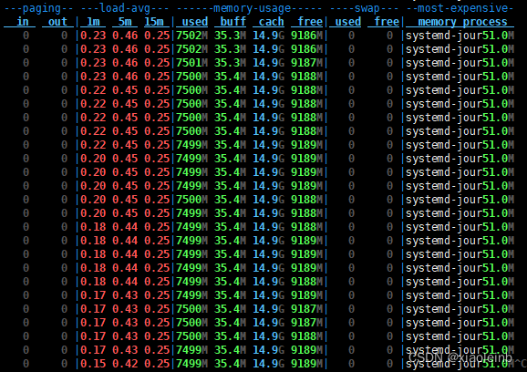Click the "---paging--" group header

[38, 8]
